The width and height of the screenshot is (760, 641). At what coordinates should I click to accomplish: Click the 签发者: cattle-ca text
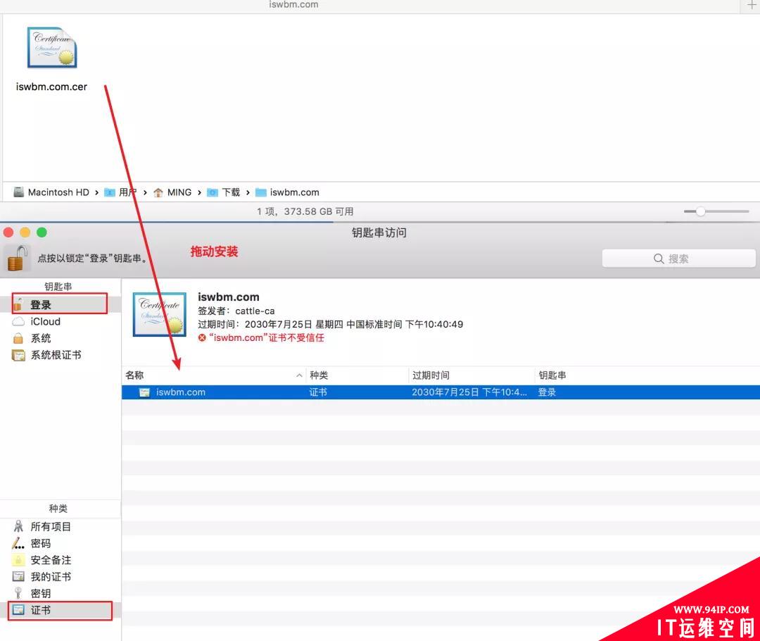pyautogui.click(x=236, y=311)
